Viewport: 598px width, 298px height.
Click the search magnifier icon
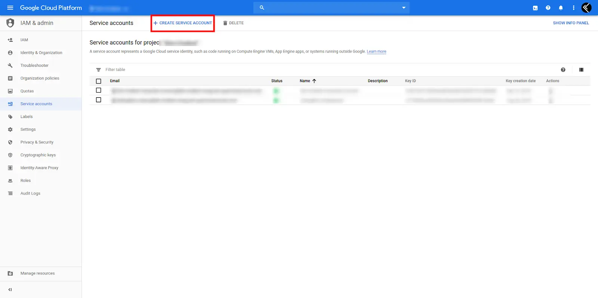tap(262, 7)
